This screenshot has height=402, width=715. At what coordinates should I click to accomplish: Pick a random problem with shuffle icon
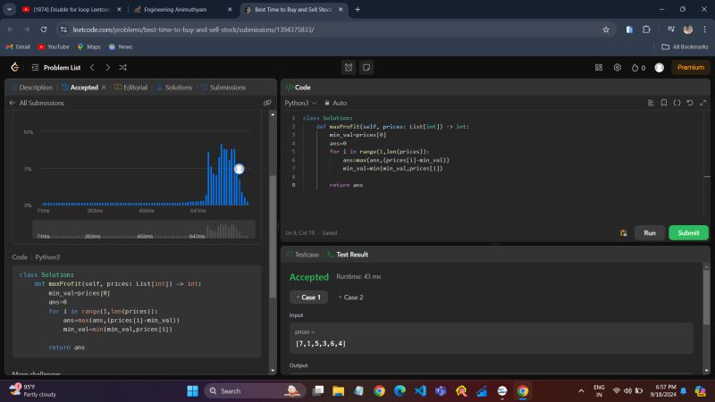pos(122,67)
